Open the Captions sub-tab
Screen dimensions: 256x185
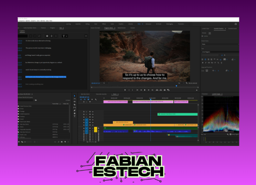pyautogui.click(x=22, y=31)
